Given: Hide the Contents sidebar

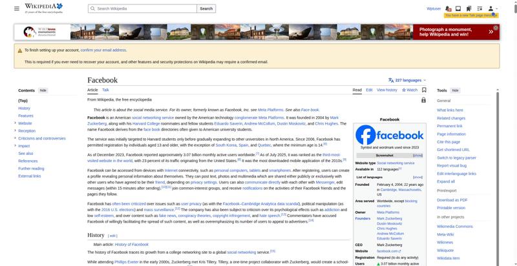Looking at the screenshot, I should click(x=43, y=90).
